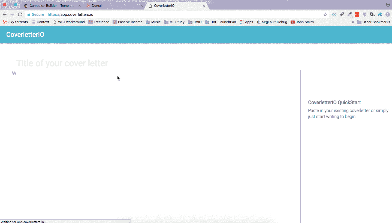The image size is (392, 223).
Task: Open the rocket extension icon
Action: coord(342,14)
